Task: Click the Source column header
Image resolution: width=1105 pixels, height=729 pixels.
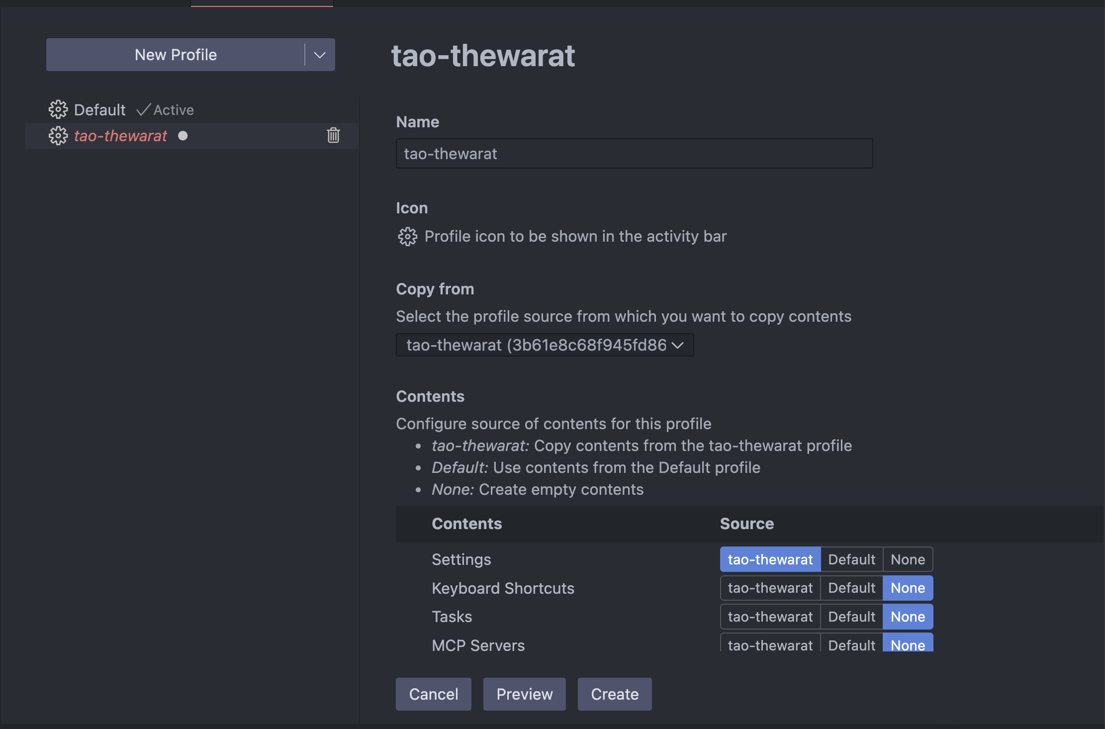Action: [747, 524]
